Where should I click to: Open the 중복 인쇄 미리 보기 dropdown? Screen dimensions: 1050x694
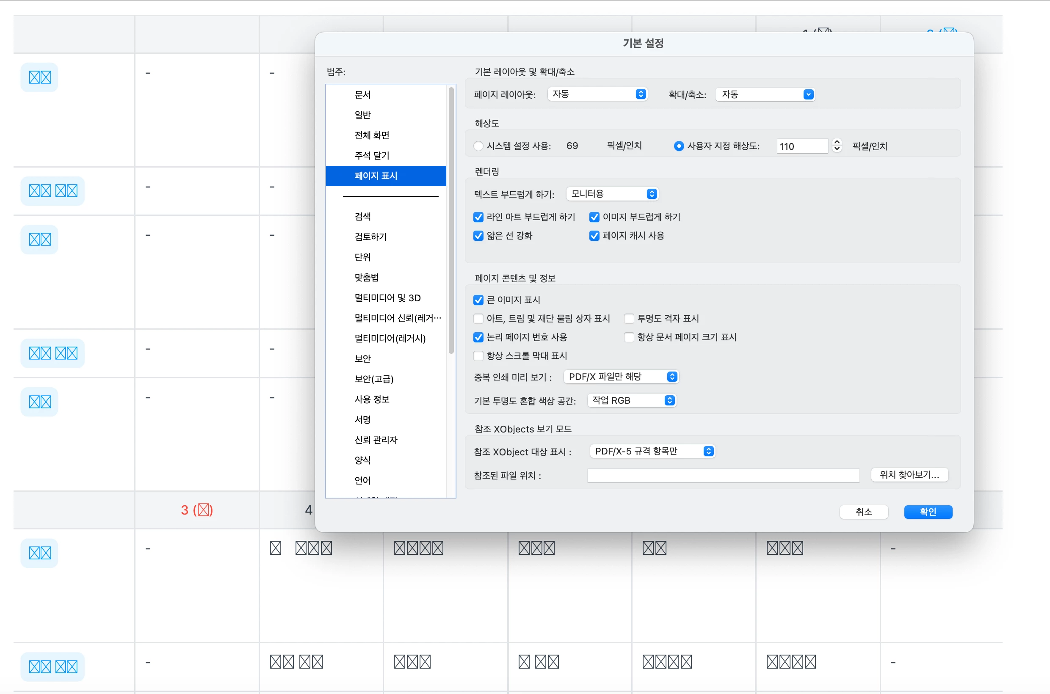pyautogui.click(x=621, y=377)
